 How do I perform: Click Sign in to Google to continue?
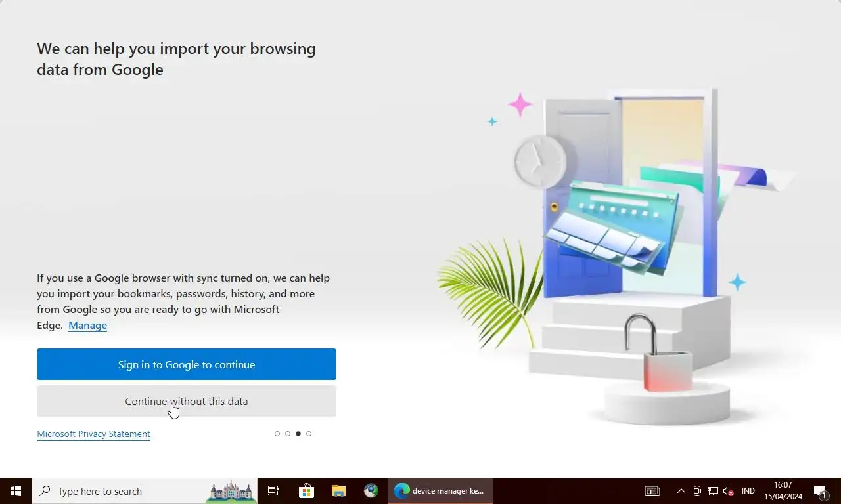click(187, 364)
